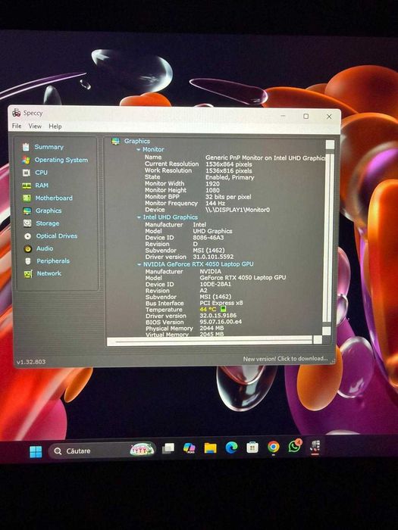Viewport: 398px width, 530px height.
Task: Click the green GPU temperature indicator icon
Action: click(x=223, y=309)
